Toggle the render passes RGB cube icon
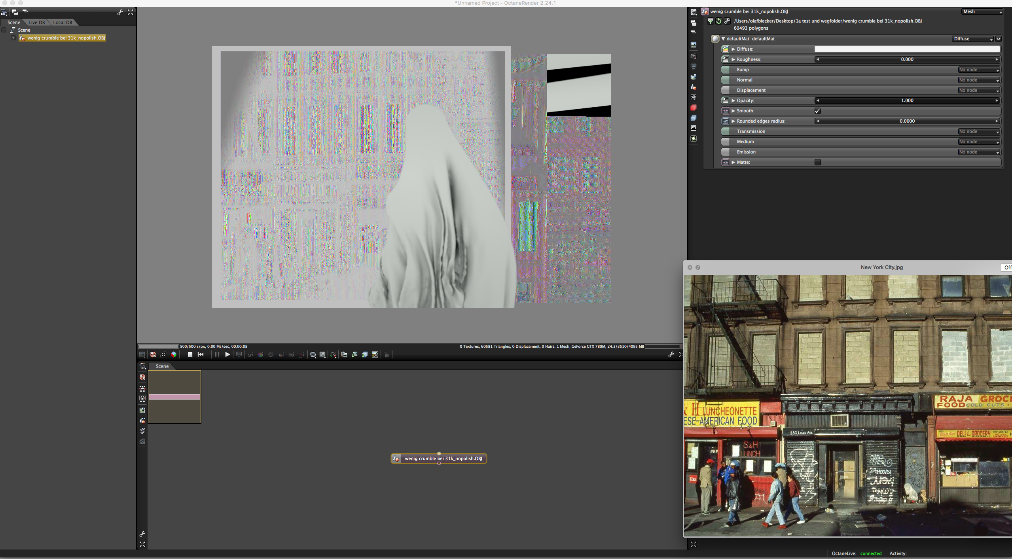 pos(173,354)
